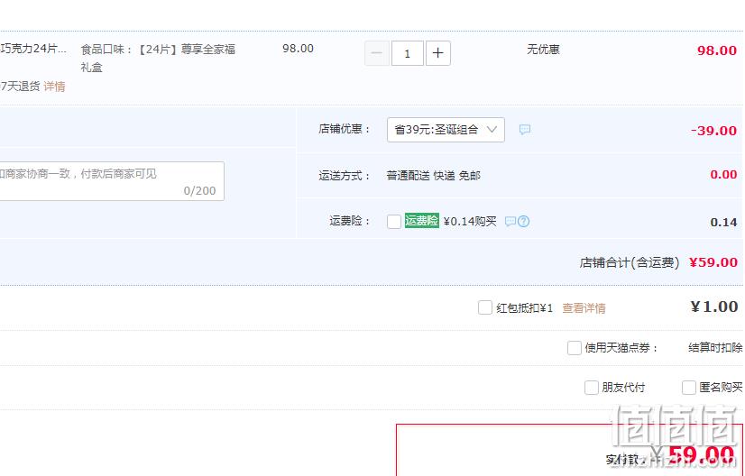
Task: Click the 普通配送 快递 免邮 shipping text
Action: [433, 176]
